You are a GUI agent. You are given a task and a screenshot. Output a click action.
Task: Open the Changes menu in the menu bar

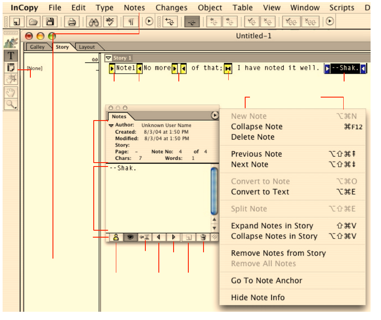tap(171, 8)
